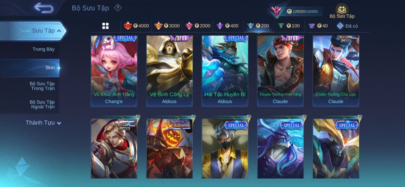
Task: Select the 200 points filter tab
Action: coord(258,26)
